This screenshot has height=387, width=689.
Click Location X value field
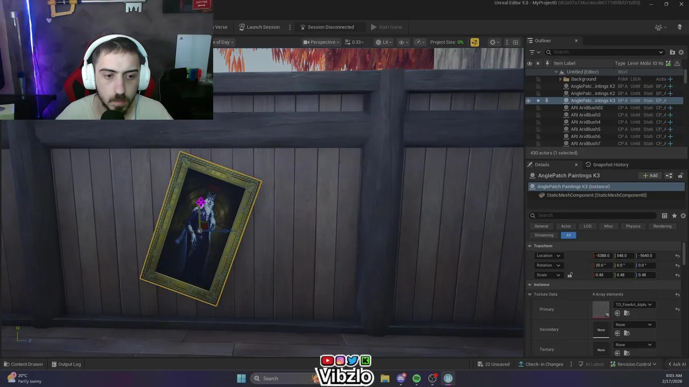pyautogui.click(x=603, y=256)
